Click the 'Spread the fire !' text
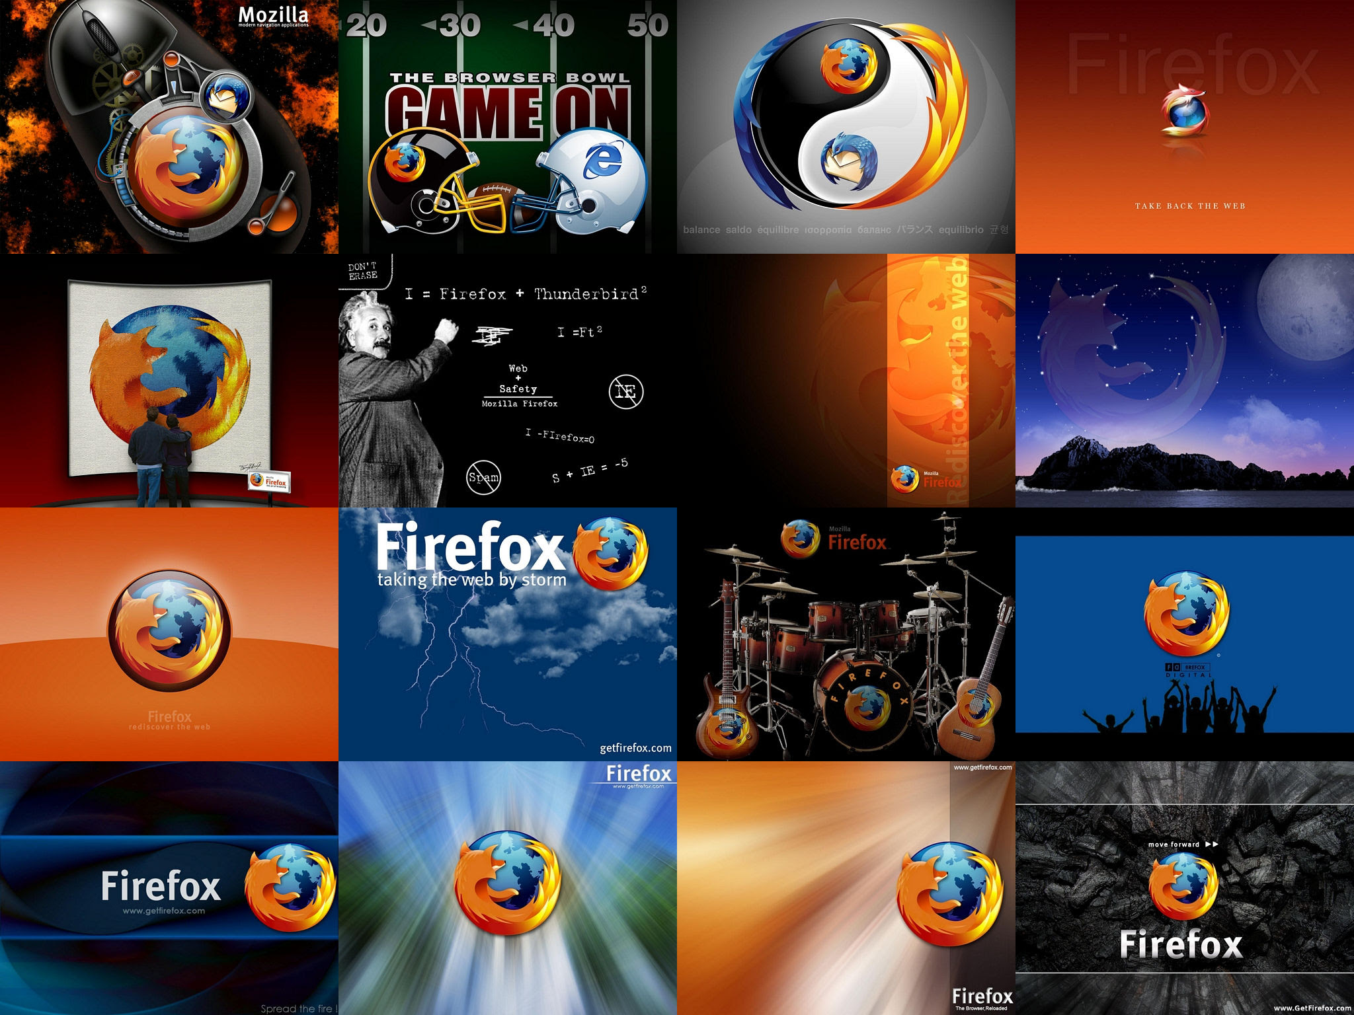This screenshot has width=1354, height=1015. point(299,1008)
